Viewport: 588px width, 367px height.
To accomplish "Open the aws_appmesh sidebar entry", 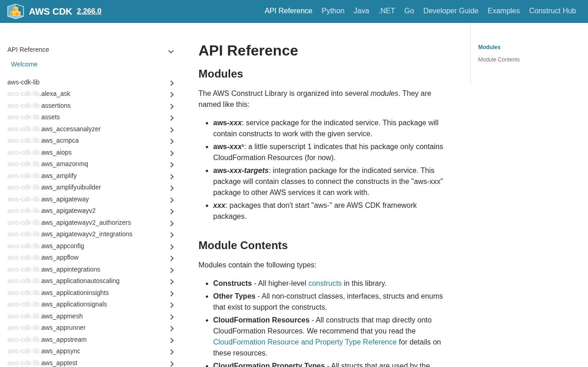I will tap(45, 316).
